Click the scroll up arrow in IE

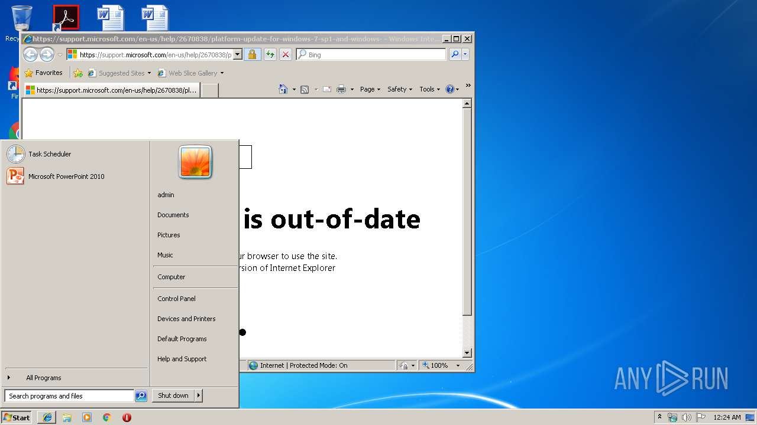[x=467, y=104]
